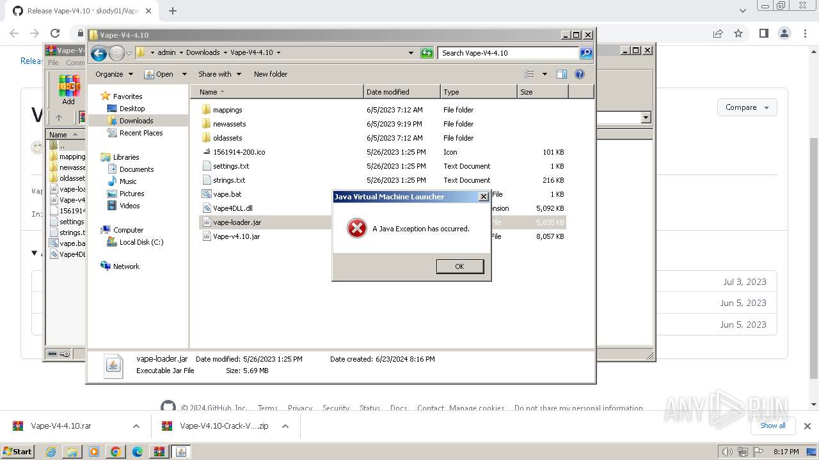This screenshot has width=819, height=460.
Task: Click the Java launcher taskbar button
Action: (x=180, y=452)
